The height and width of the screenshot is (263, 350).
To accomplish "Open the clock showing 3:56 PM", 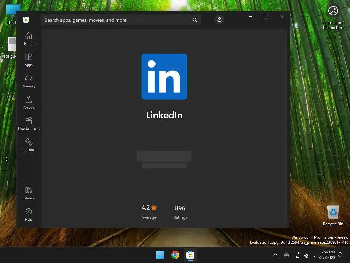I will [325, 255].
